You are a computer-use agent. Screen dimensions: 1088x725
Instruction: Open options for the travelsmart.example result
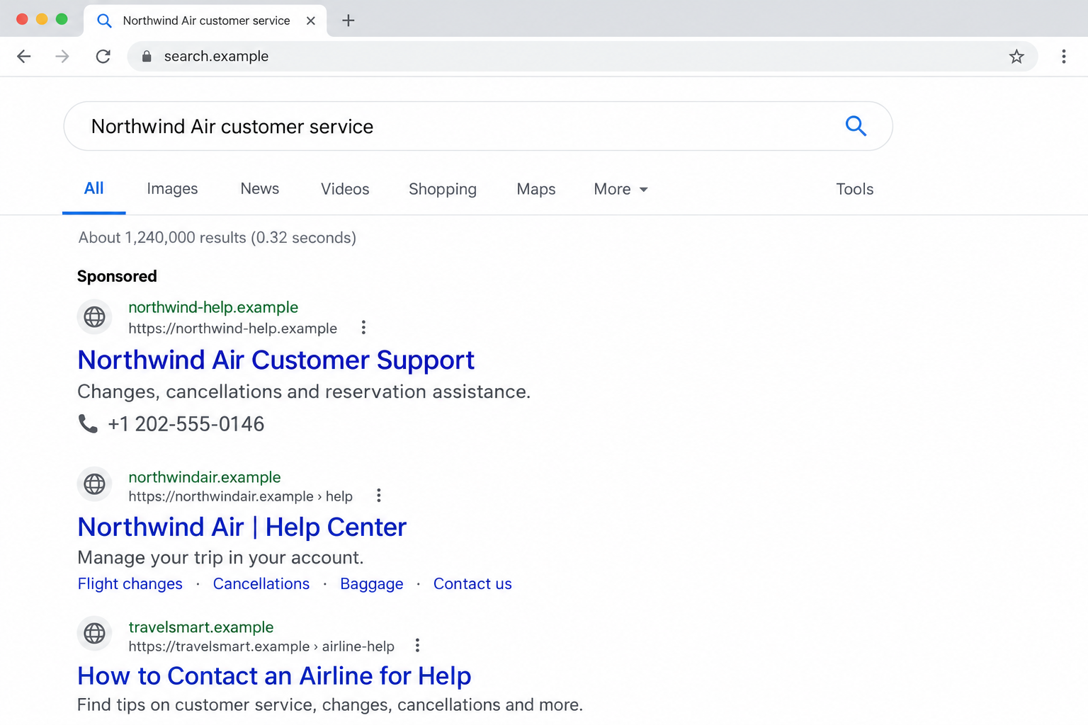[x=417, y=645]
